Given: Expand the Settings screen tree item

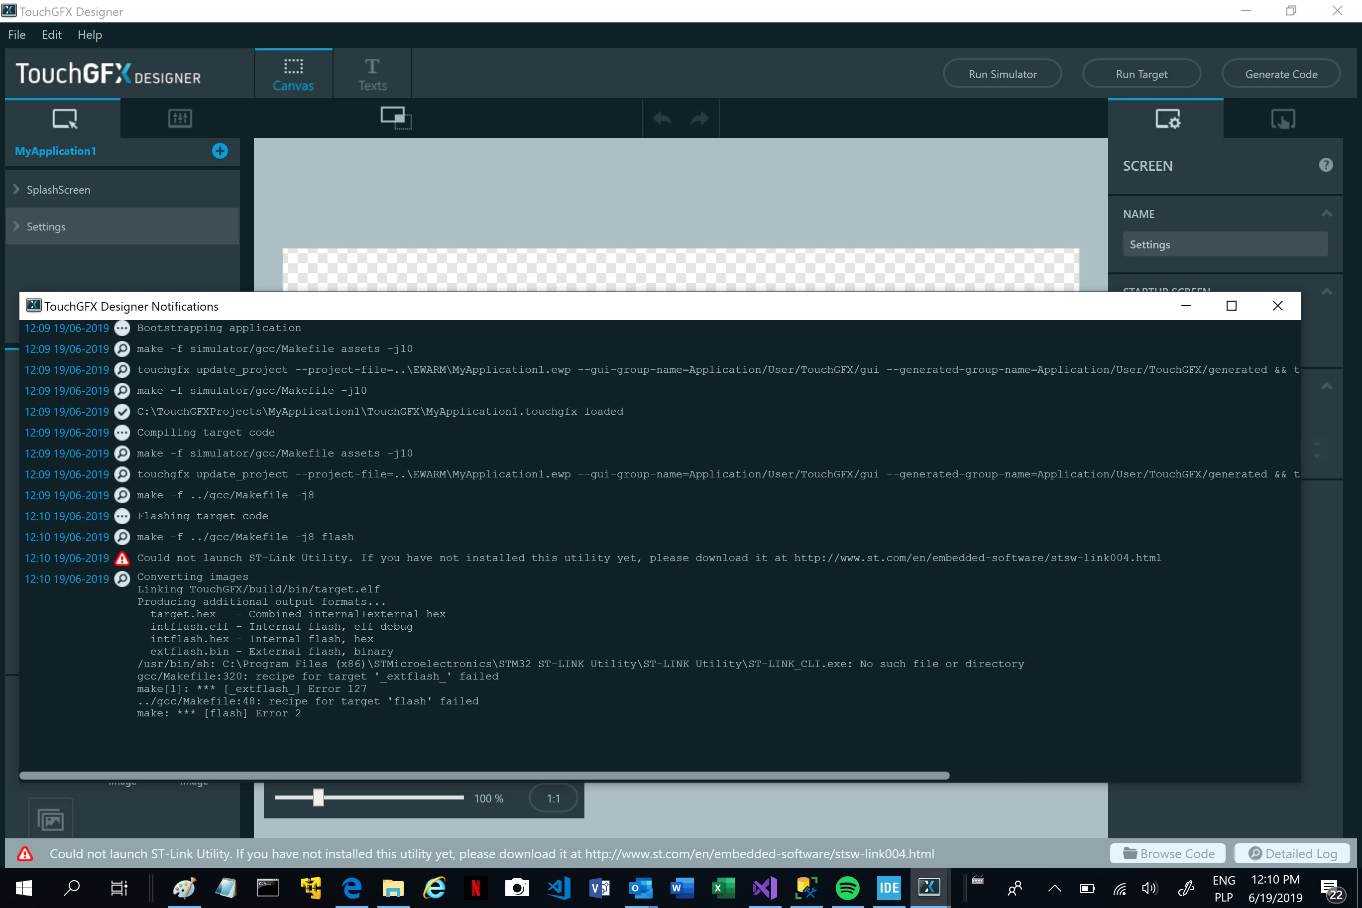Looking at the screenshot, I should click(16, 226).
